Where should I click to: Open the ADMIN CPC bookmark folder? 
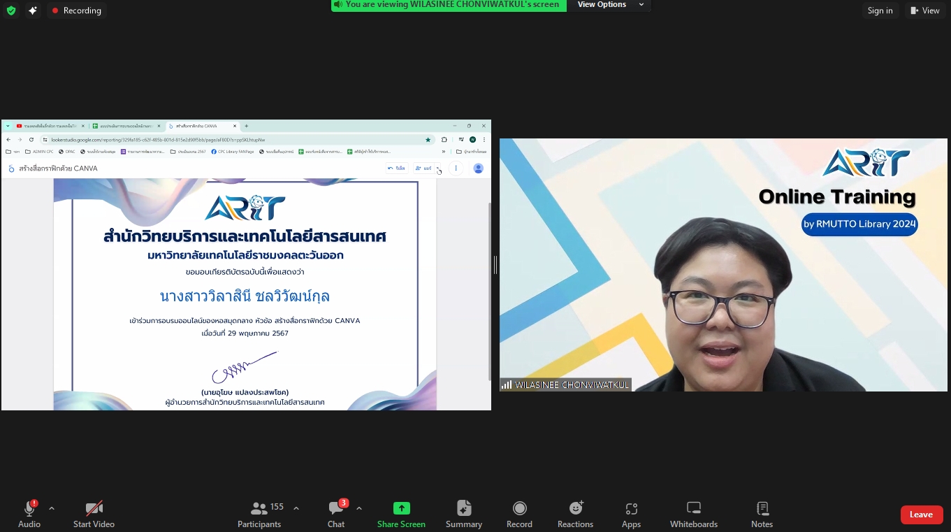click(x=39, y=151)
